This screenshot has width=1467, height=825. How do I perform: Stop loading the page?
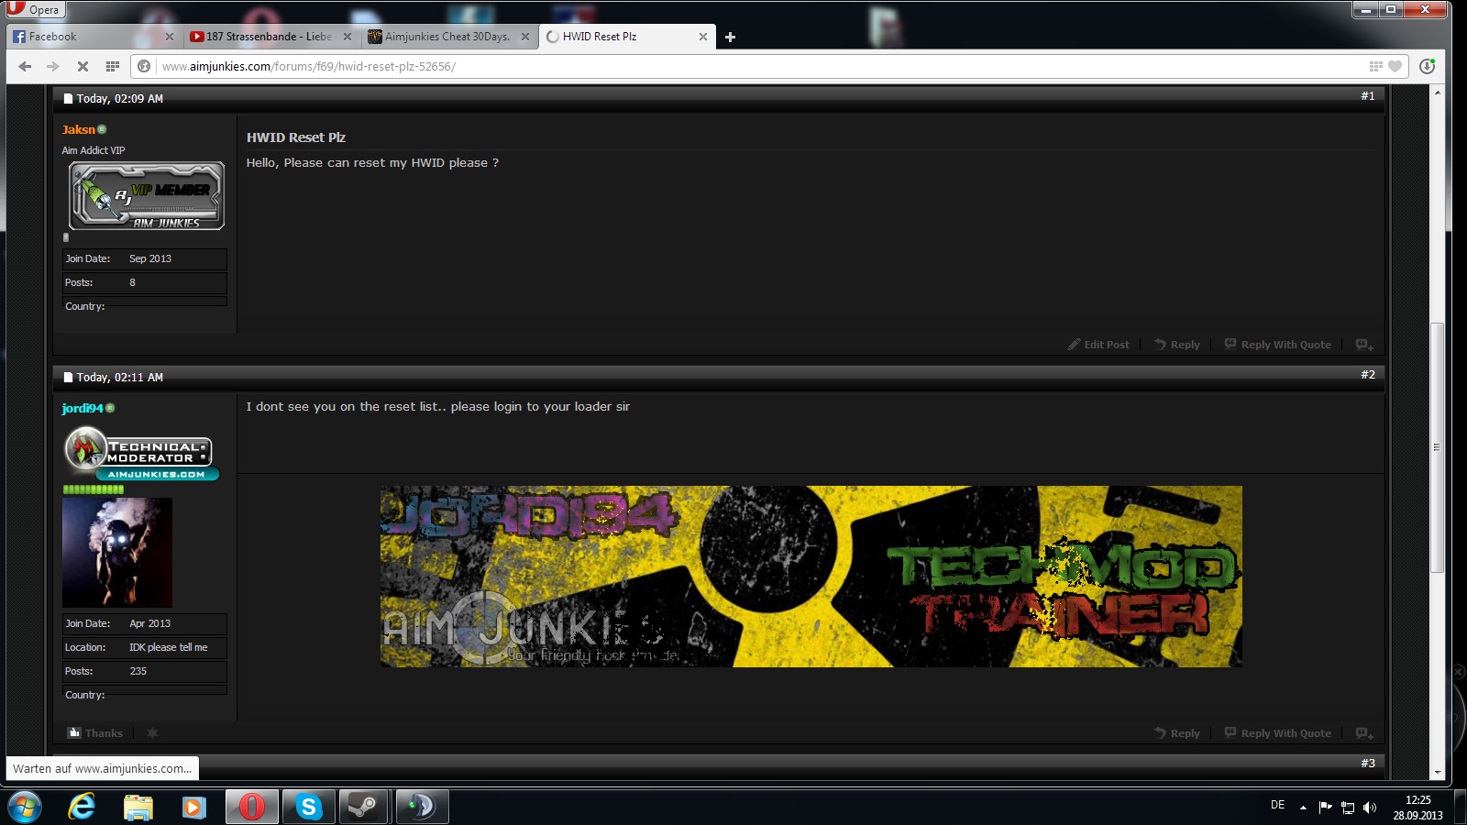tap(82, 66)
